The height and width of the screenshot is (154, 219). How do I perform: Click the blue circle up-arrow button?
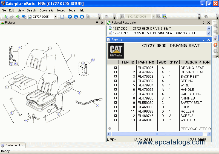70,17
